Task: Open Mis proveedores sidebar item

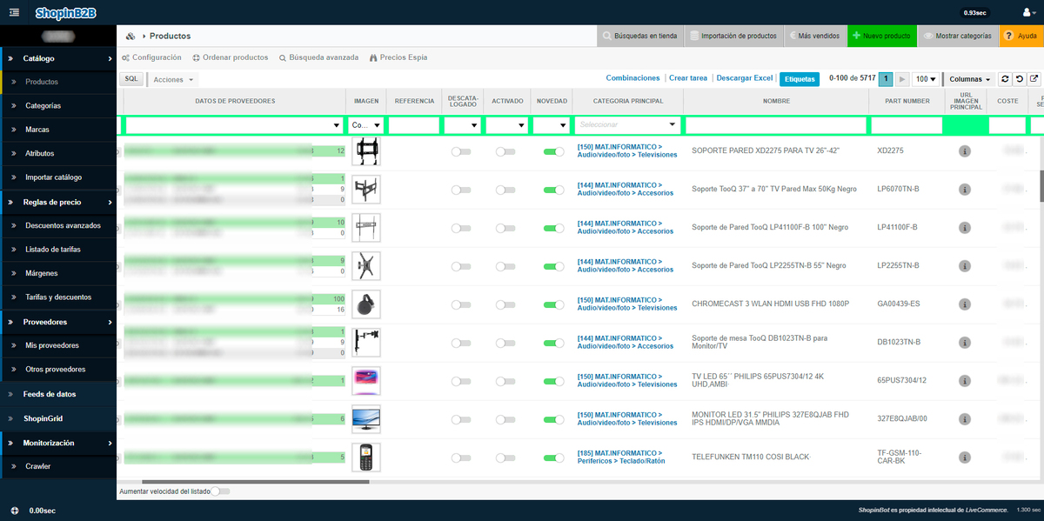Action: (52, 345)
